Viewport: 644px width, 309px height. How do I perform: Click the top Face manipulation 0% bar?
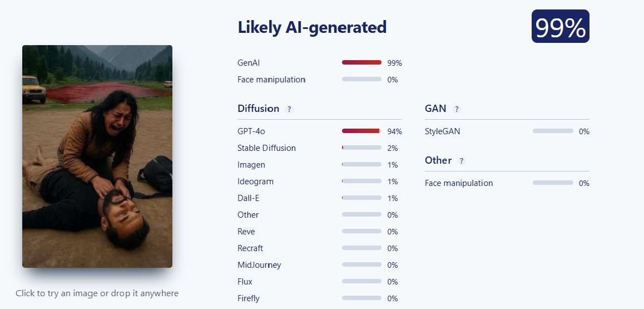pyautogui.click(x=361, y=79)
